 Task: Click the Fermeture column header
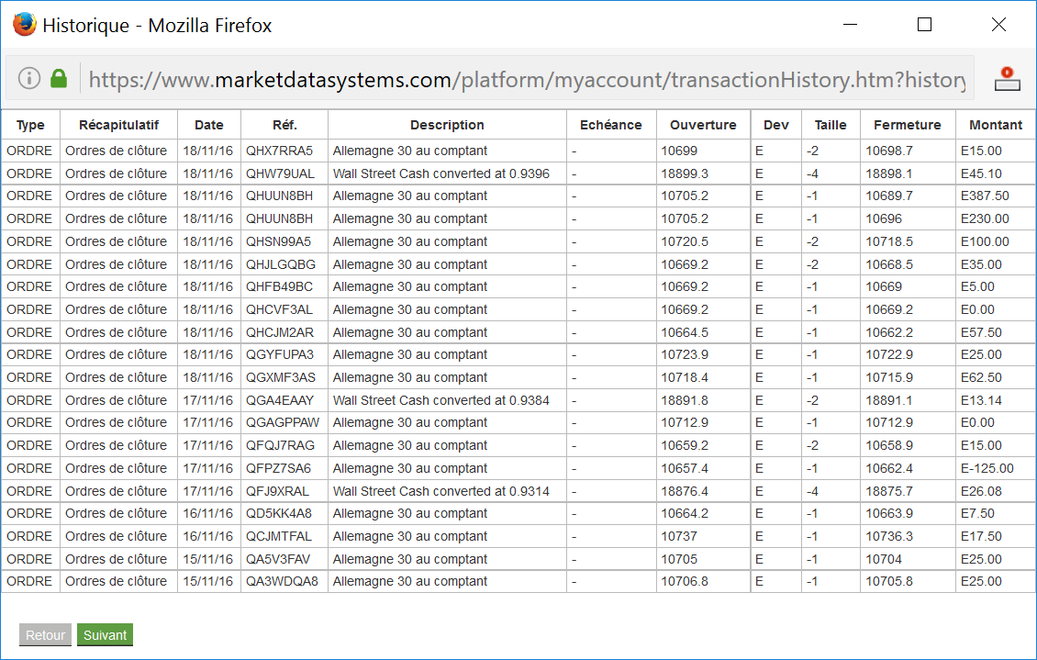[x=908, y=125]
